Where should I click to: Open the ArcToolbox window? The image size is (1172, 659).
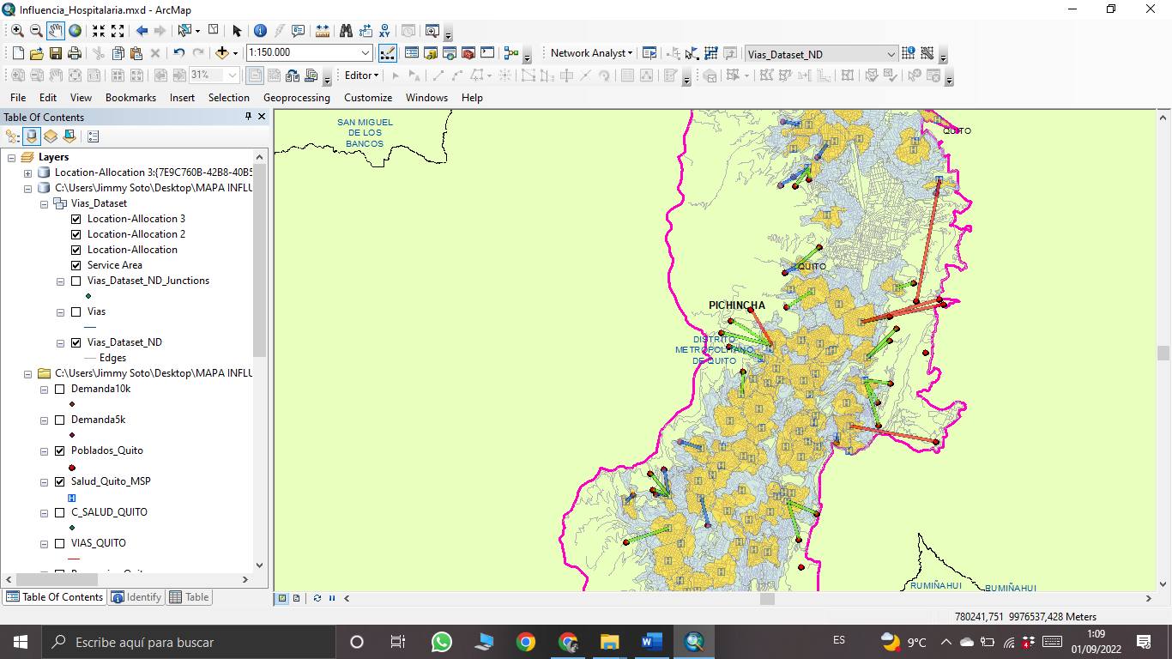[468, 53]
